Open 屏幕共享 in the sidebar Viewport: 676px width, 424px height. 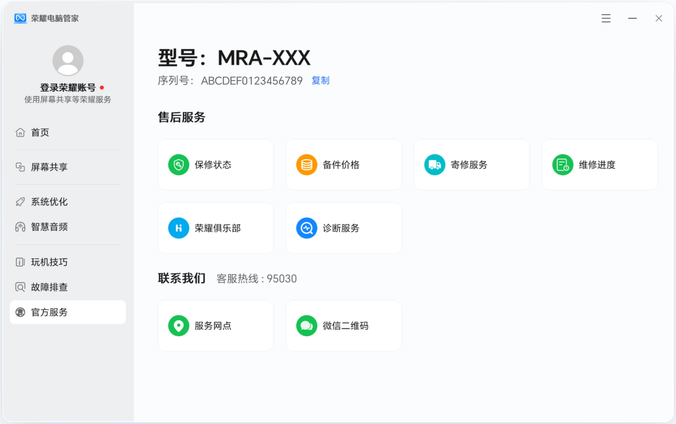point(49,167)
